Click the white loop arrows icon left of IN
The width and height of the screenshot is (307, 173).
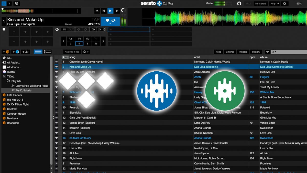coord(57,29)
